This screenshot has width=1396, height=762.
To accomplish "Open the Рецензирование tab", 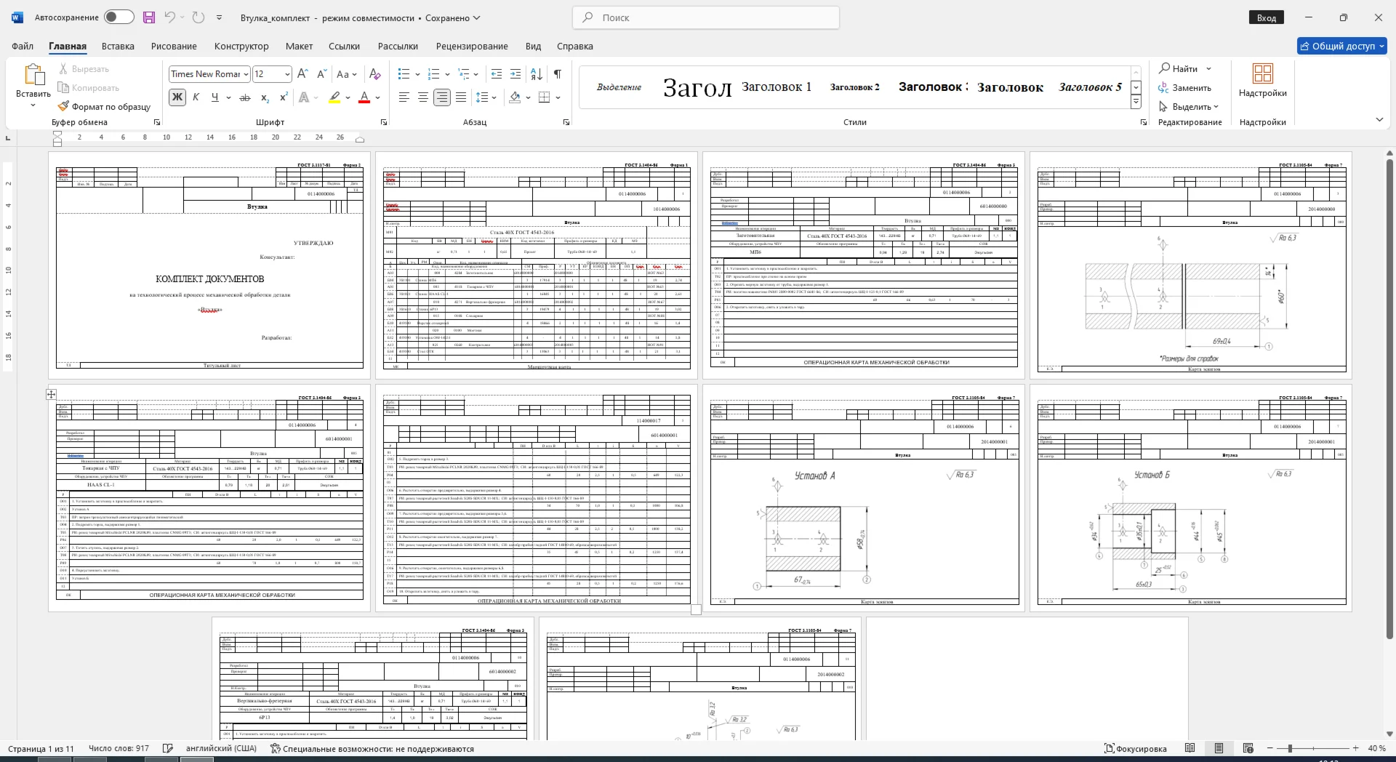I will (x=472, y=46).
